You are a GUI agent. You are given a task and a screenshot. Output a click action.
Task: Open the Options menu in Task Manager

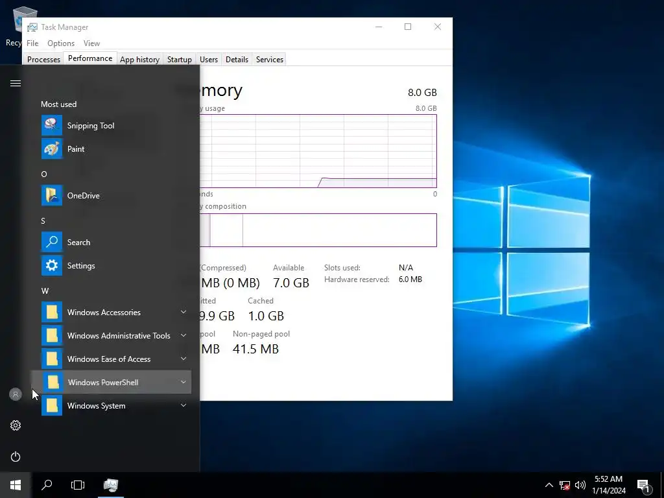(x=61, y=43)
